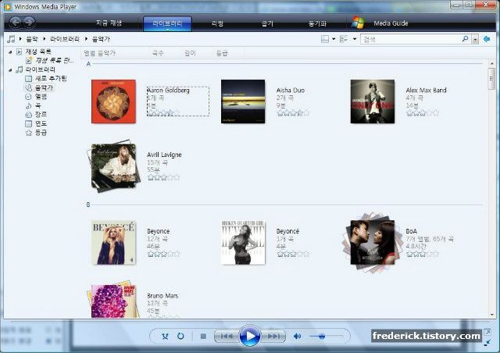Select 재생 목록 in navigation tree

38,52
